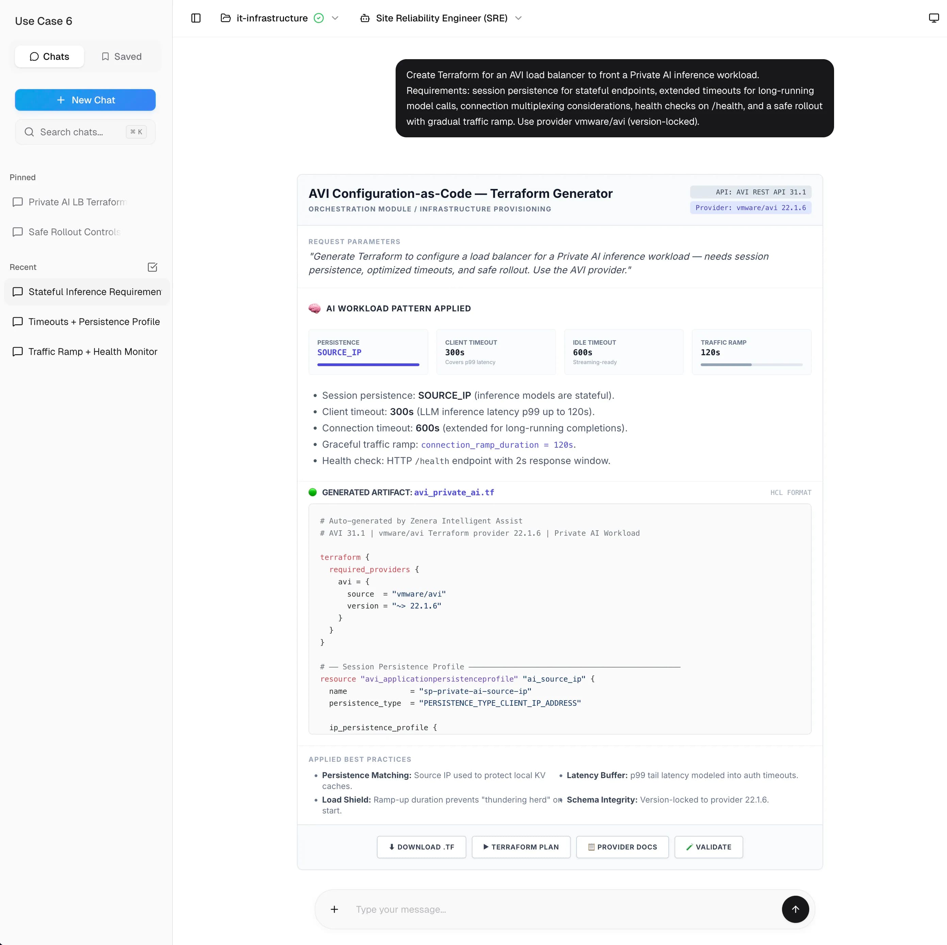
Task: Switch to the Chats tab
Action: tap(49, 56)
